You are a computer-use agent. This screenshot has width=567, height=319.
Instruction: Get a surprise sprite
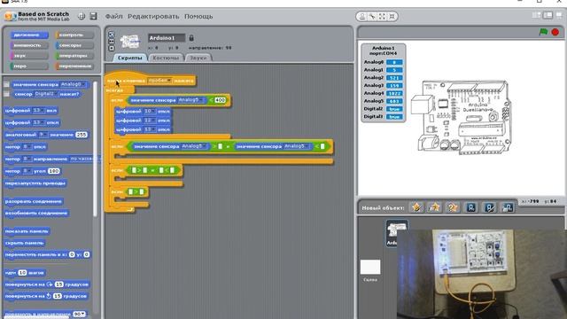[x=453, y=207]
